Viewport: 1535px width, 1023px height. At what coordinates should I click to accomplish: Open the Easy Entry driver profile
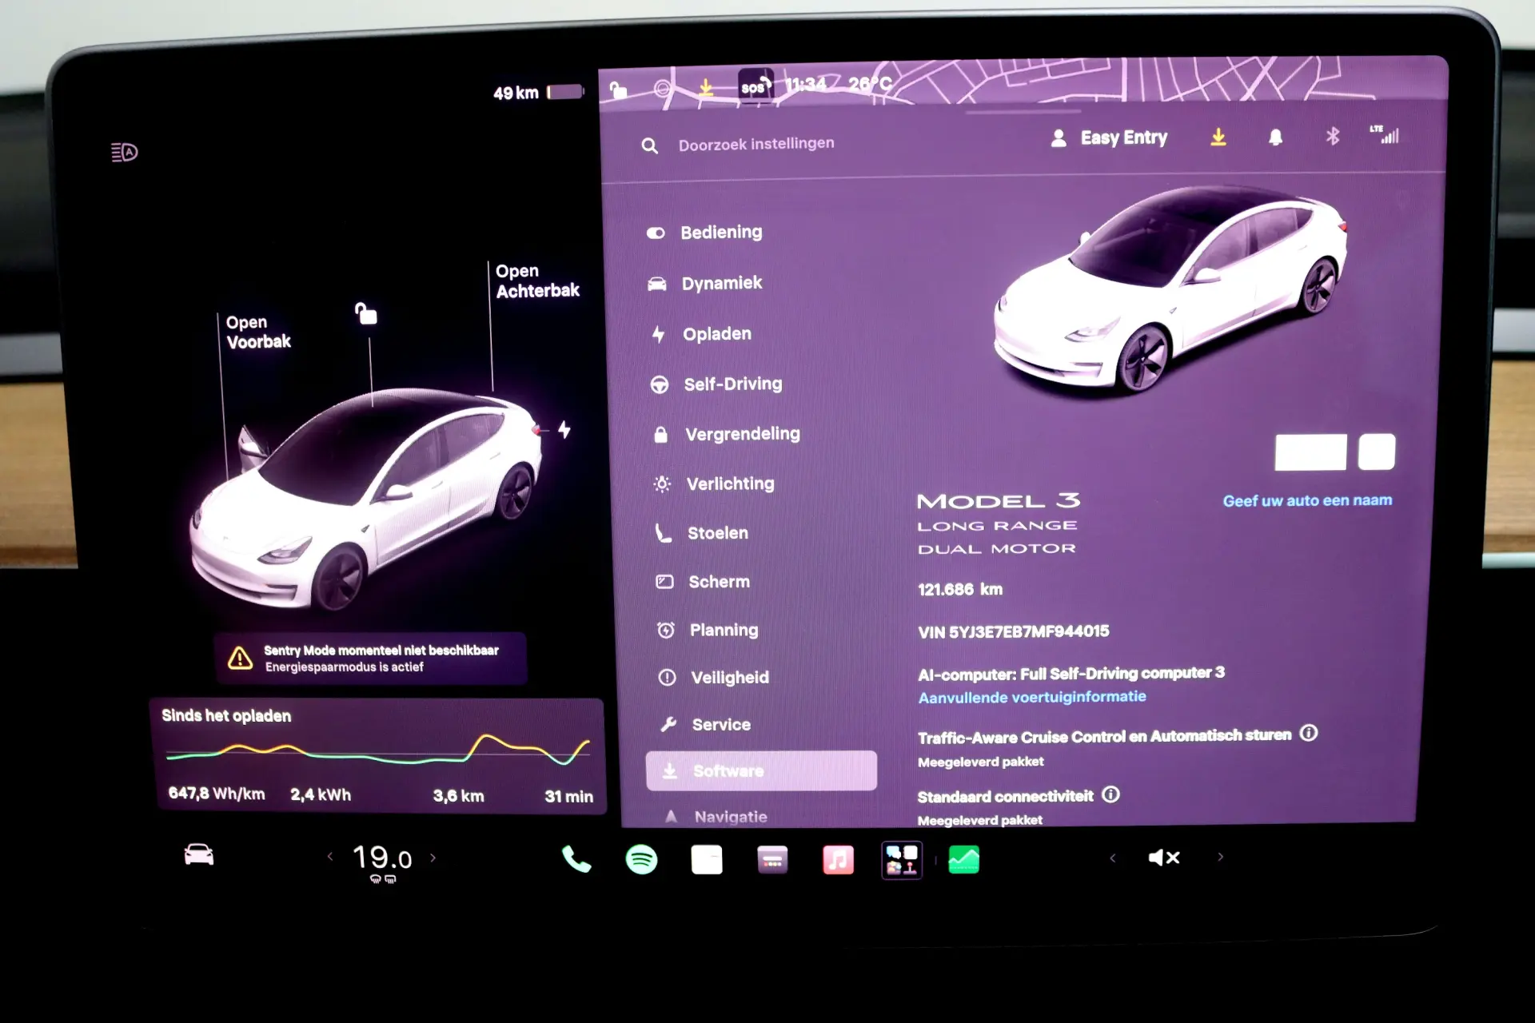tap(1109, 137)
